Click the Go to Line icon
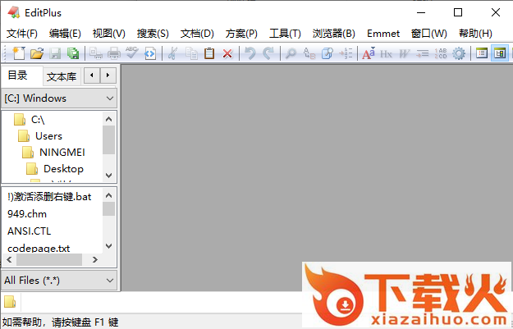 pyautogui.click(x=346, y=53)
